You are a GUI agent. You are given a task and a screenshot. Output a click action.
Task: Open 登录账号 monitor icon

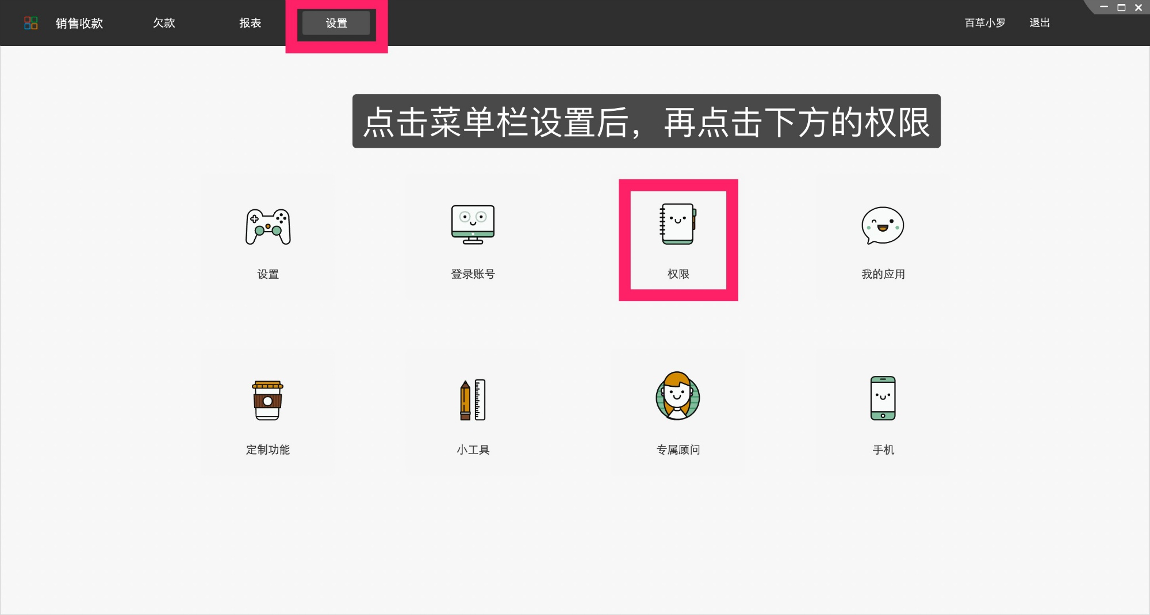(473, 225)
